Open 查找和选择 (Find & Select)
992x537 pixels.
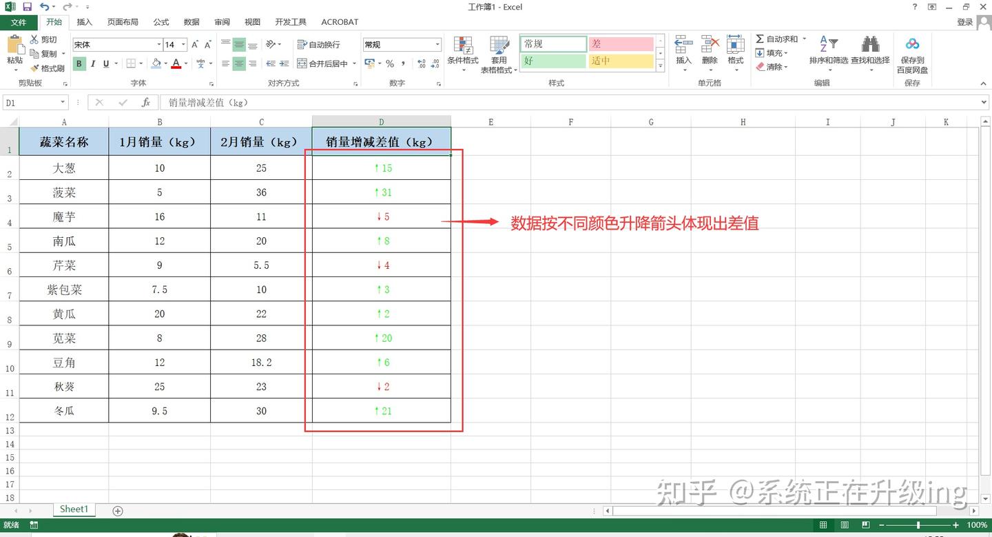[x=870, y=52]
